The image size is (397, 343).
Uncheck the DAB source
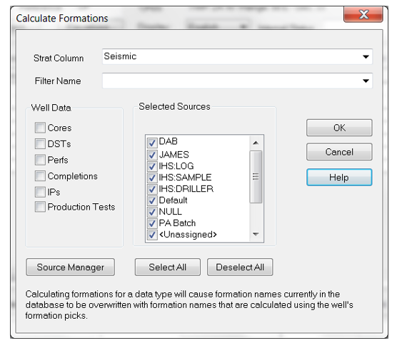[152, 143]
